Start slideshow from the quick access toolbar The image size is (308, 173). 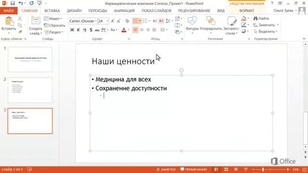39,3
